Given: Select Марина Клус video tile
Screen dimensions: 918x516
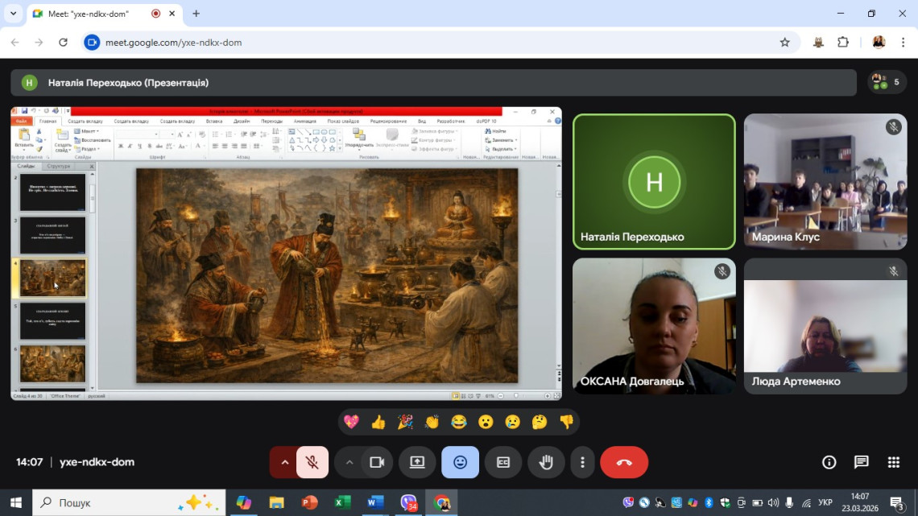Looking at the screenshot, I should click(x=825, y=182).
